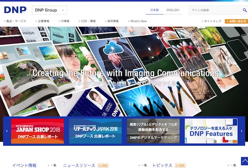Pause the hero slideshow
This screenshot has width=248, height=168.
pos(131,104)
